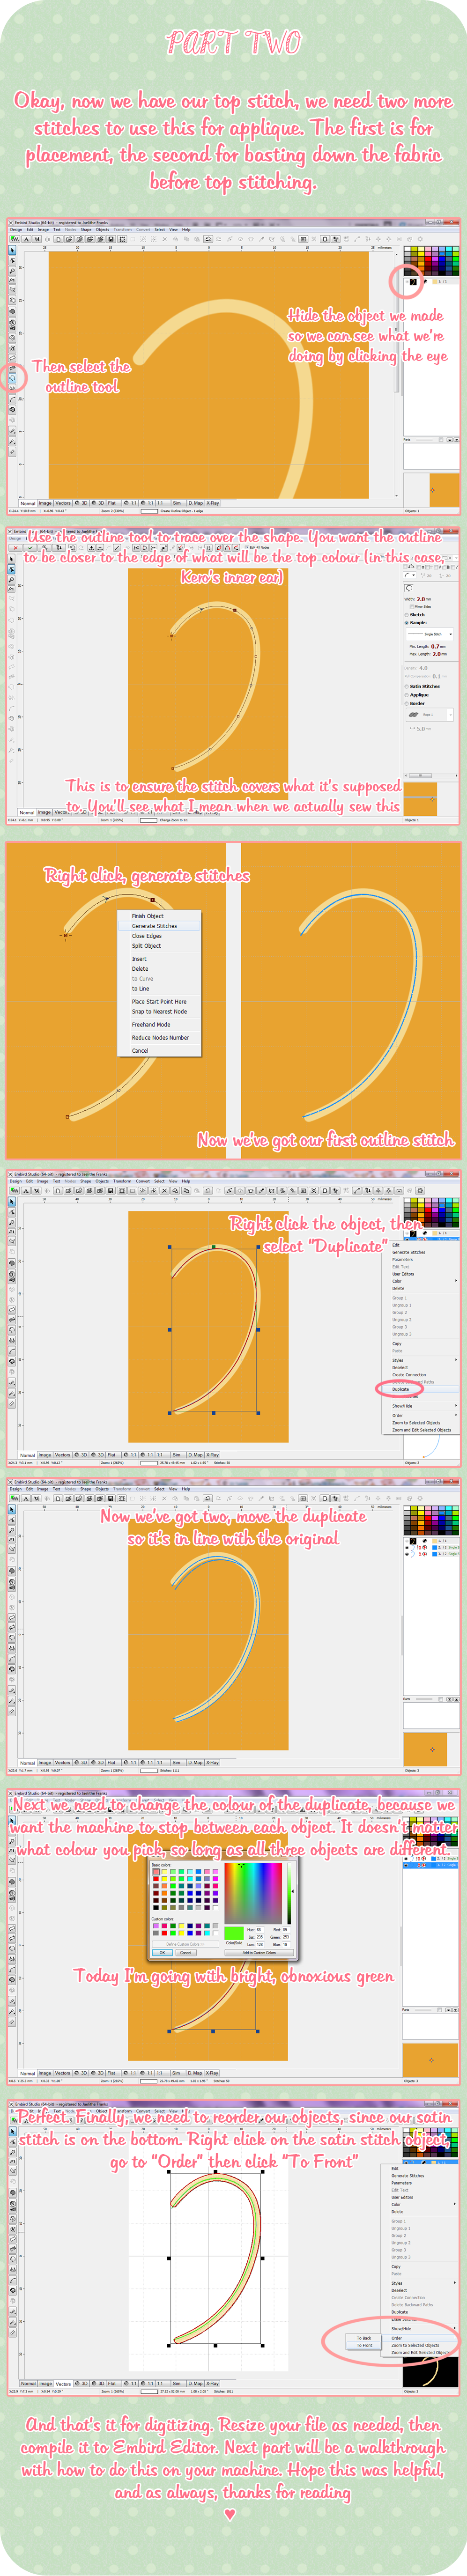Choose To Front in the Order submenu
The height and width of the screenshot is (2576, 467).
[365, 2345]
